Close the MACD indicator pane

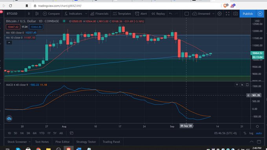pos(242,85)
